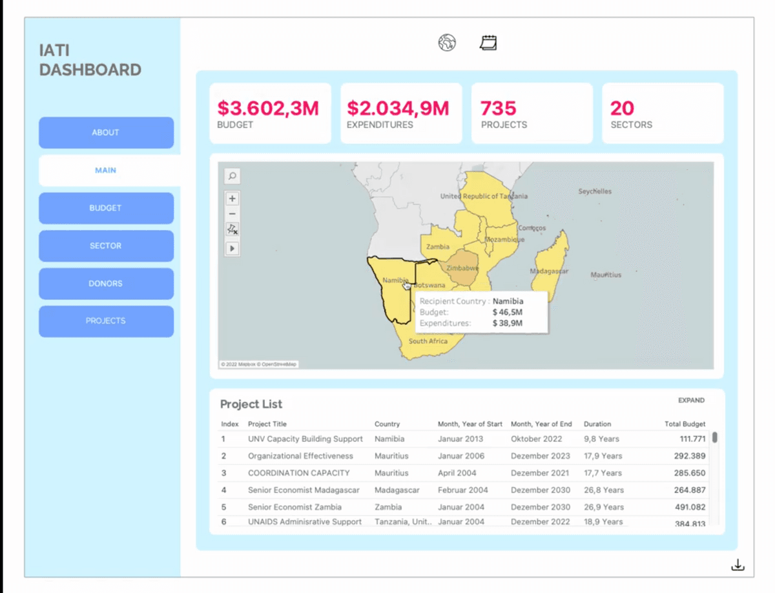
Task: Click start date April 2004
Action: pyautogui.click(x=457, y=473)
